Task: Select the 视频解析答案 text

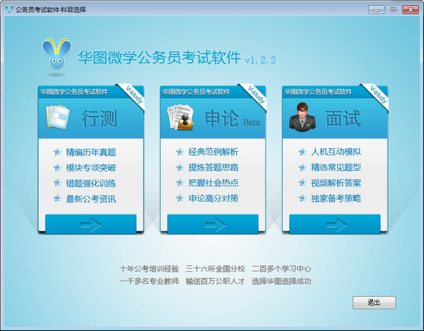Action: [336, 183]
